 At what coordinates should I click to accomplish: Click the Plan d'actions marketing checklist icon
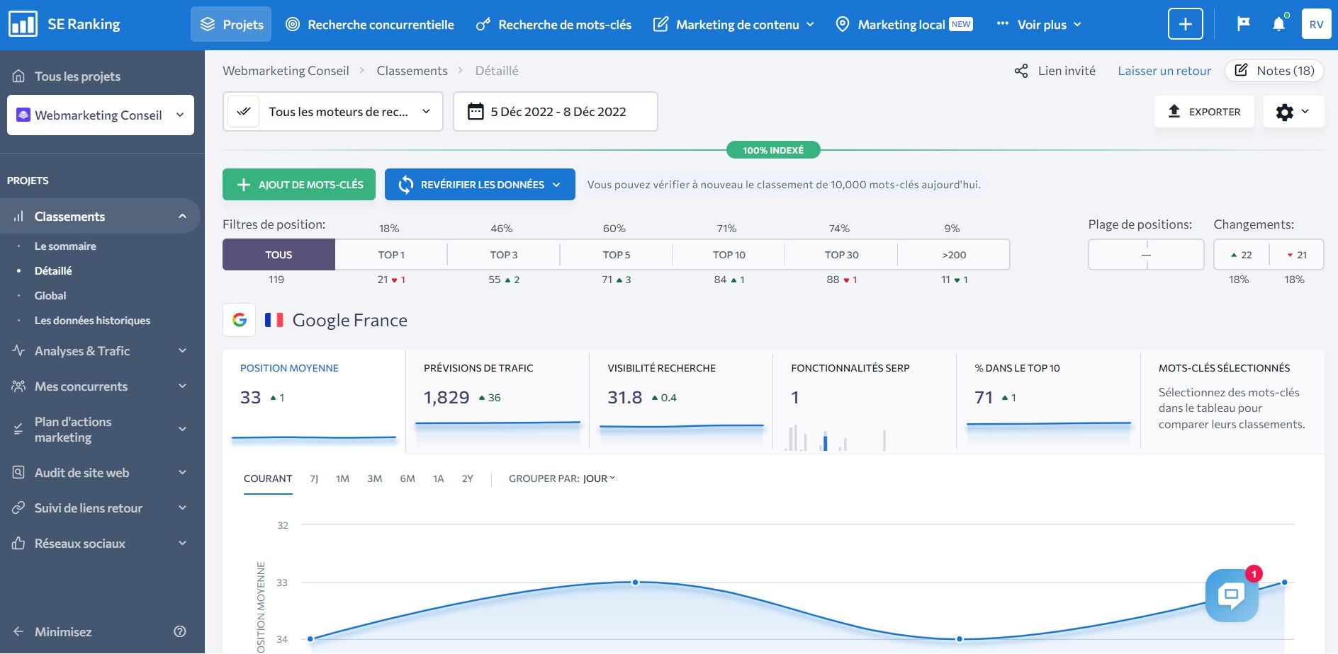coord(18,429)
